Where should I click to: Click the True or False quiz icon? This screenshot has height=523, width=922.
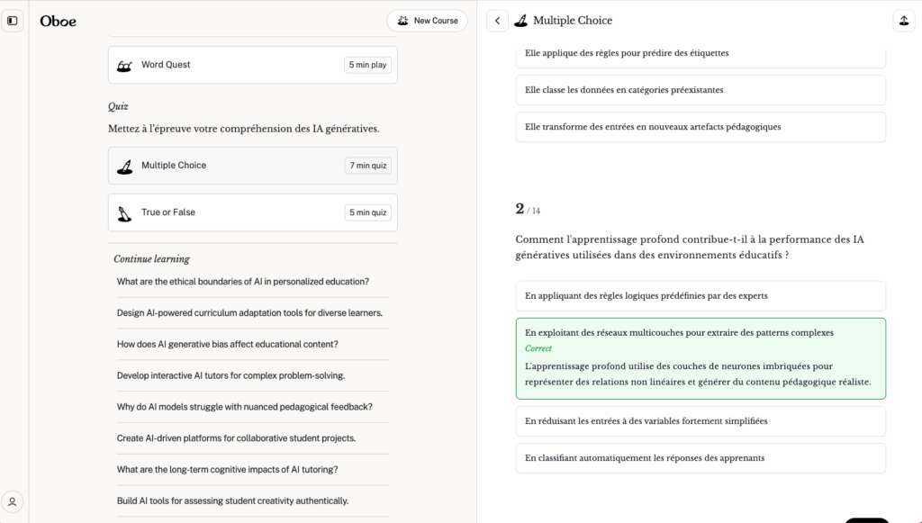click(x=124, y=213)
